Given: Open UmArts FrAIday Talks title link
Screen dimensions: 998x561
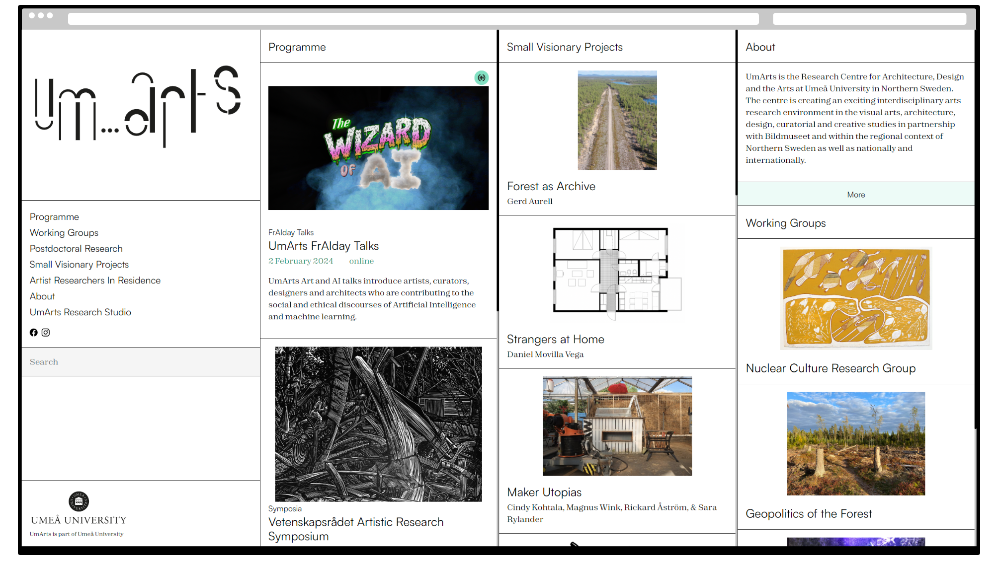Looking at the screenshot, I should [324, 246].
